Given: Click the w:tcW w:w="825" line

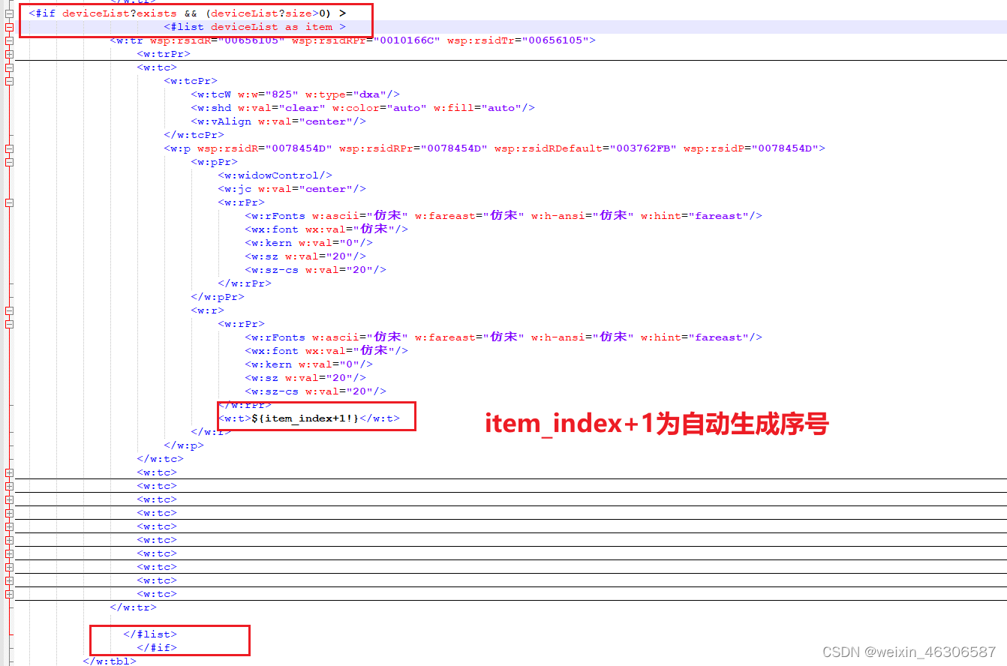Looking at the screenshot, I should (x=295, y=94).
